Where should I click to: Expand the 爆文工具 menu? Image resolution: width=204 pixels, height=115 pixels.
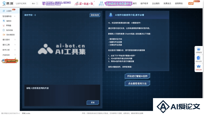[x=15, y=45]
